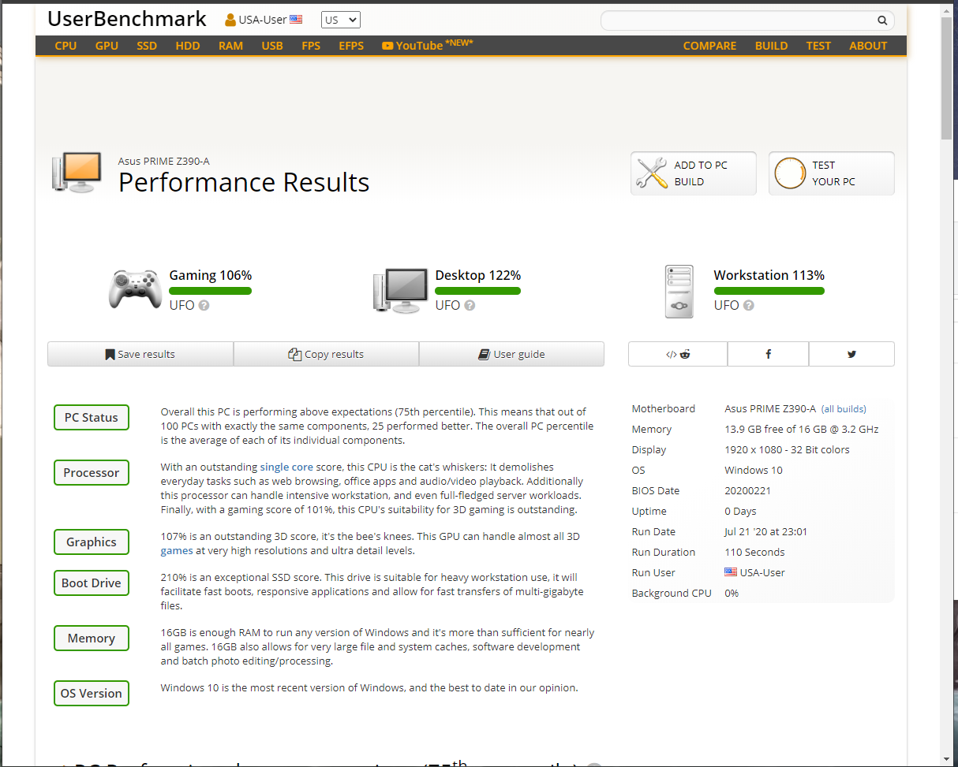The height and width of the screenshot is (767, 958).
Task: Click the Boot Drive button
Action: pos(92,583)
